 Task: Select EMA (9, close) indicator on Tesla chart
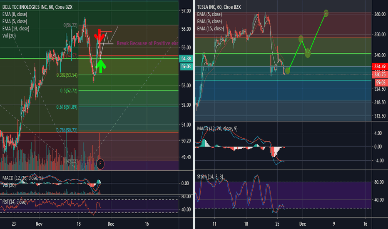coord(209,22)
